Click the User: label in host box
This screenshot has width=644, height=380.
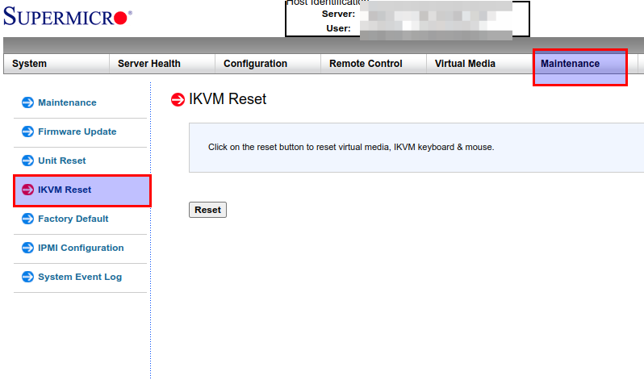coord(338,28)
